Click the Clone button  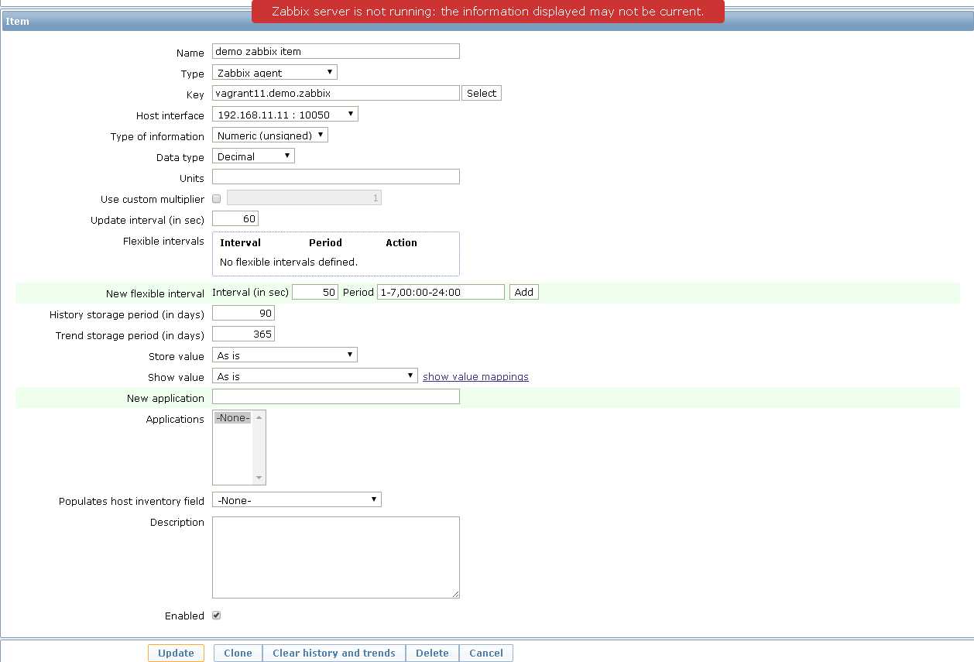click(x=238, y=653)
